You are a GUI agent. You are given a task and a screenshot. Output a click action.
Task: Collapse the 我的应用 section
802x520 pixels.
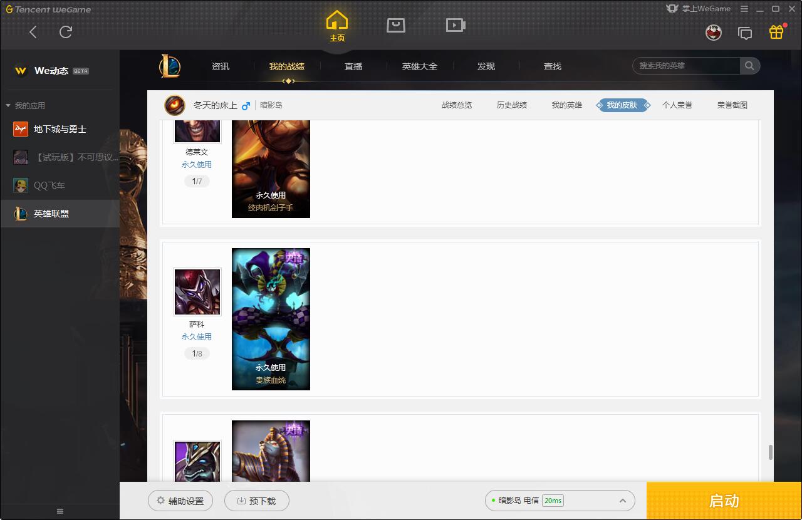tap(25, 105)
